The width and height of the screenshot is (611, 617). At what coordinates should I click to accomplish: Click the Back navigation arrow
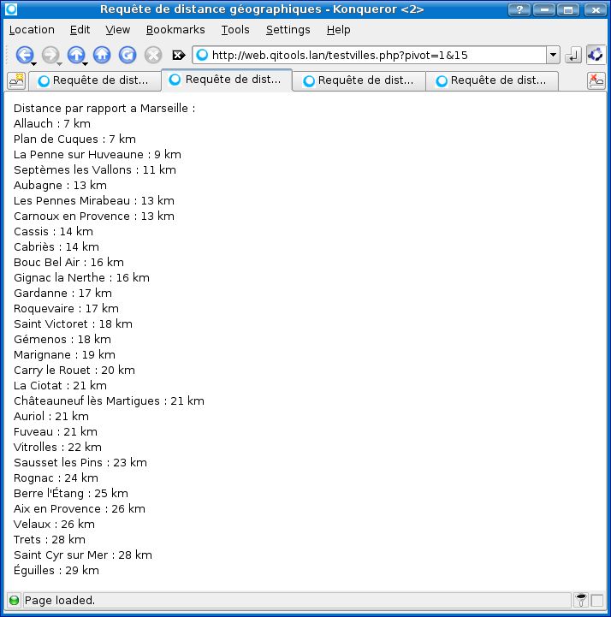[x=24, y=55]
